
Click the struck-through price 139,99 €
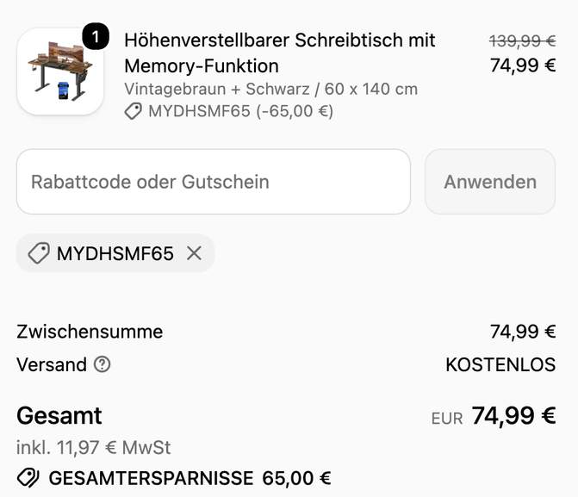point(522,40)
